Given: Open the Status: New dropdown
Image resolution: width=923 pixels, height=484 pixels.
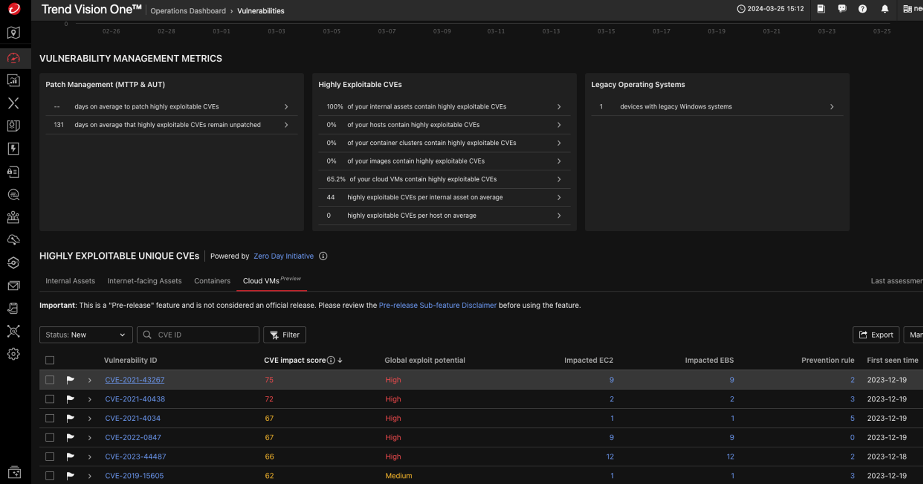Looking at the screenshot, I should [x=86, y=335].
